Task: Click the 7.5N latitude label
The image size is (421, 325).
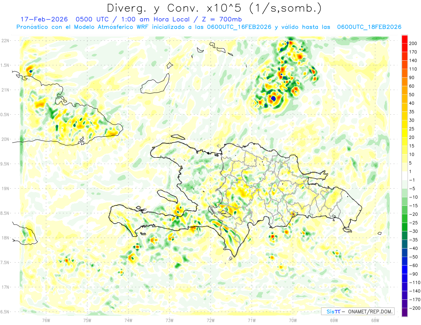Action: click(5, 263)
